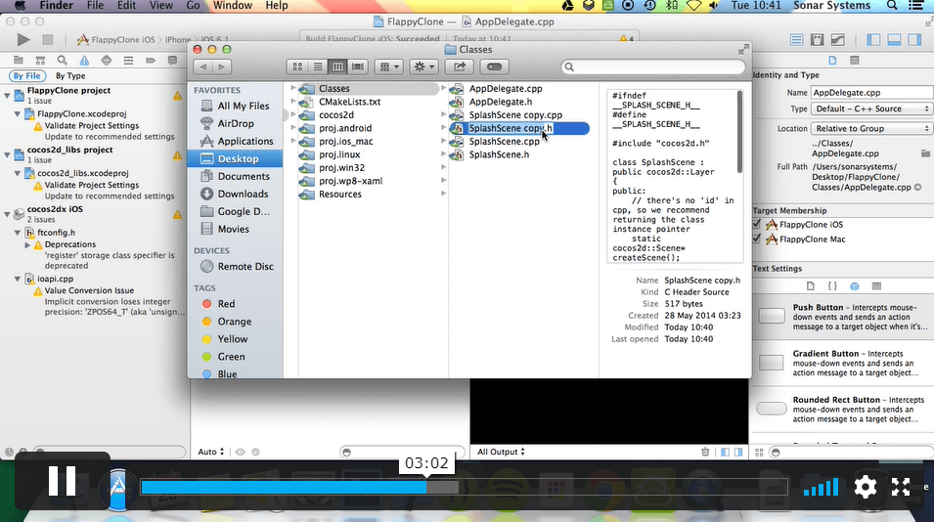Viewport: 934px width, 522px height.
Task: Open Location Relative to Group dropdown
Action: [x=872, y=129]
